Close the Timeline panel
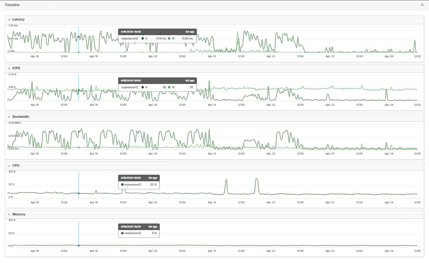 [x=422, y=5]
